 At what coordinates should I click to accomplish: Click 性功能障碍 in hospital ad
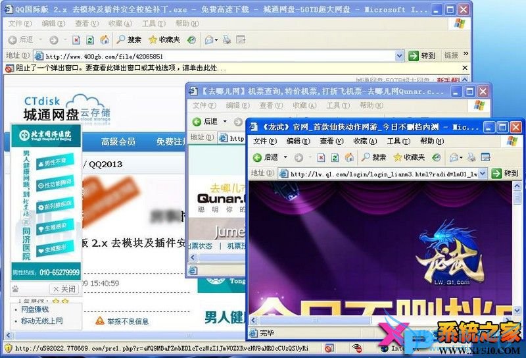point(55,184)
